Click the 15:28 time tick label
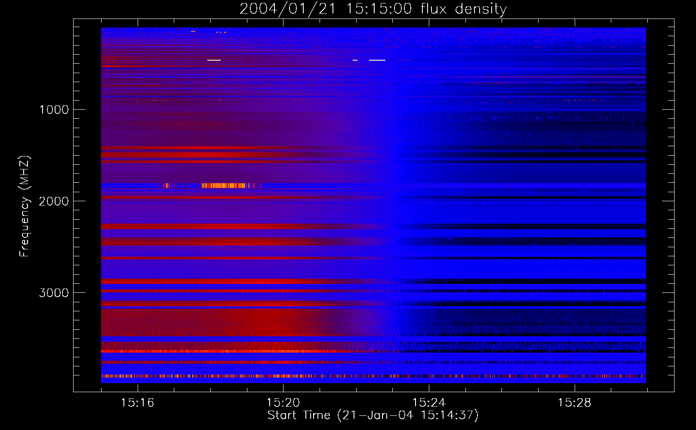Image resolution: width=696 pixels, height=430 pixels. (575, 402)
